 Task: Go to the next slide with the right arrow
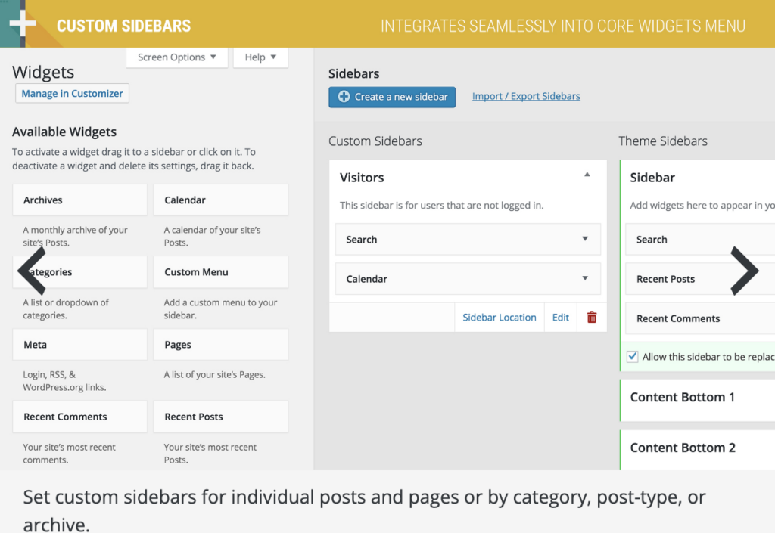(745, 271)
